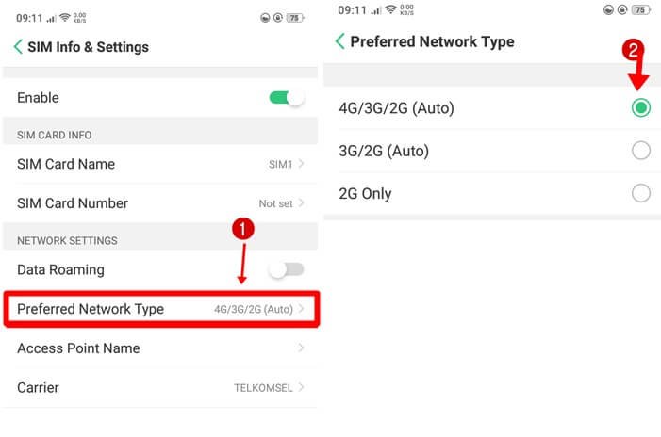Tap the 'Not set' SIM number value

coord(275,203)
